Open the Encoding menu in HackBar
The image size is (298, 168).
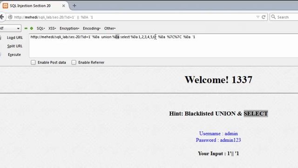[x=92, y=28]
